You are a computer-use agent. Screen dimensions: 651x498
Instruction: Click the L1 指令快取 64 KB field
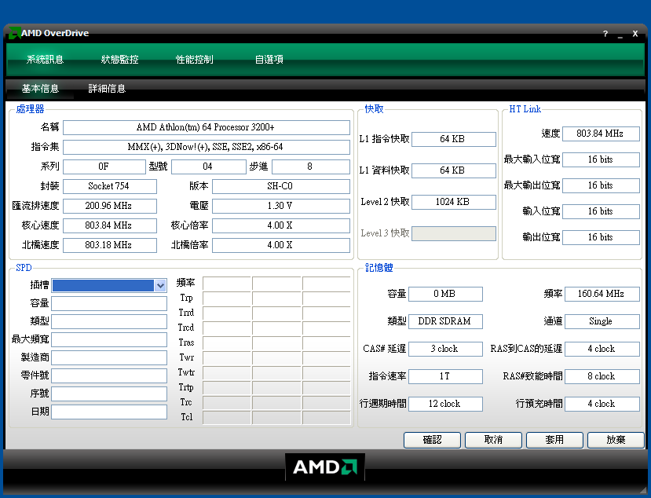tap(453, 139)
